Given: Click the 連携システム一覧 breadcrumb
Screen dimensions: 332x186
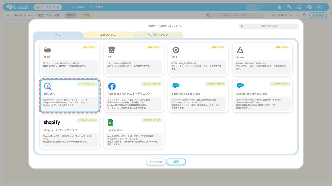Looking at the screenshot, I should coord(48,15).
